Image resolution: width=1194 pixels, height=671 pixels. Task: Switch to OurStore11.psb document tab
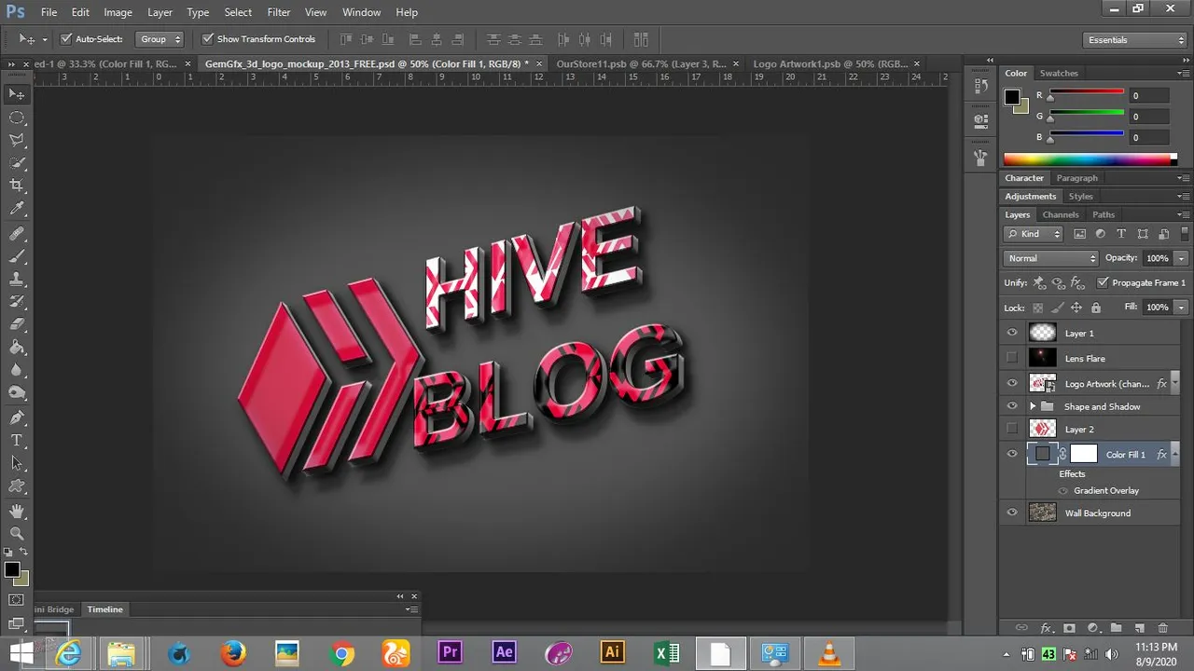pyautogui.click(x=640, y=63)
